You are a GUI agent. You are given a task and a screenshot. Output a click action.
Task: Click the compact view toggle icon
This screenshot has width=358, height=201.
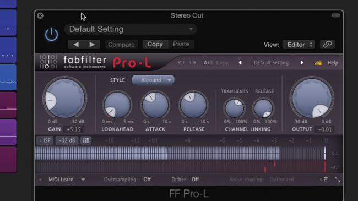(326, 180)
